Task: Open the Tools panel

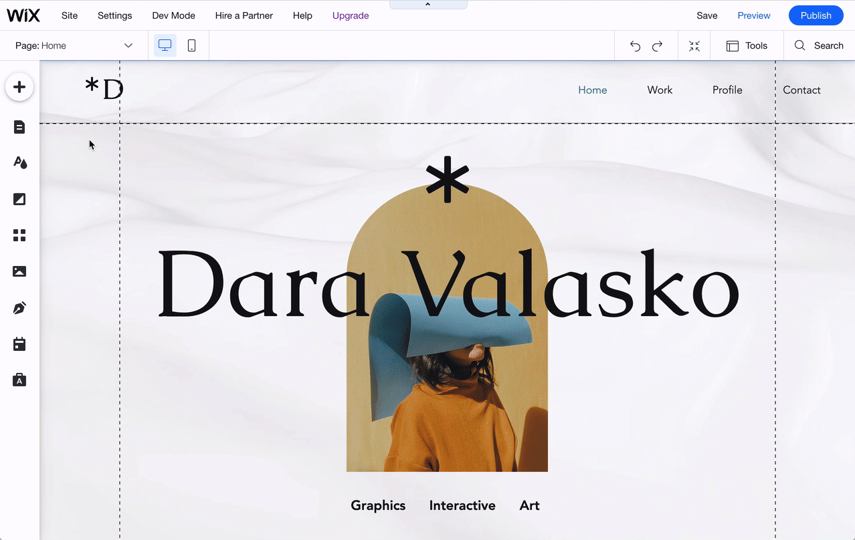Action: (x=747, y=45)
